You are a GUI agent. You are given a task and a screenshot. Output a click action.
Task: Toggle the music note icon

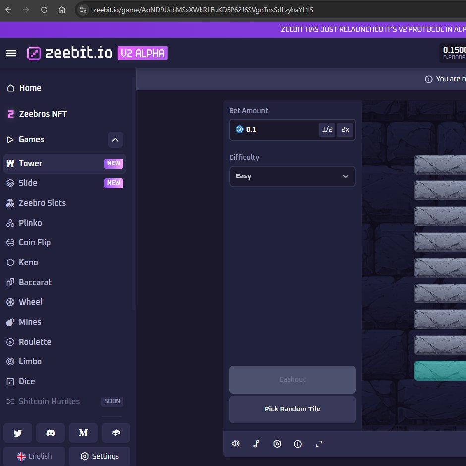pos(256,444)
